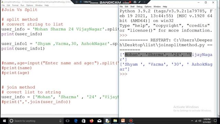The height and width of the screenshot is (124, 220).
Task: Click Bandicam screenshot camera icon
Action: (135, 2)
